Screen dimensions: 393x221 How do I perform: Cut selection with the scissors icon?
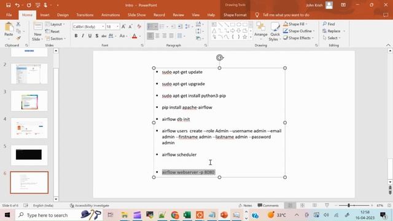pyautogui.click(x=18, y=24)
